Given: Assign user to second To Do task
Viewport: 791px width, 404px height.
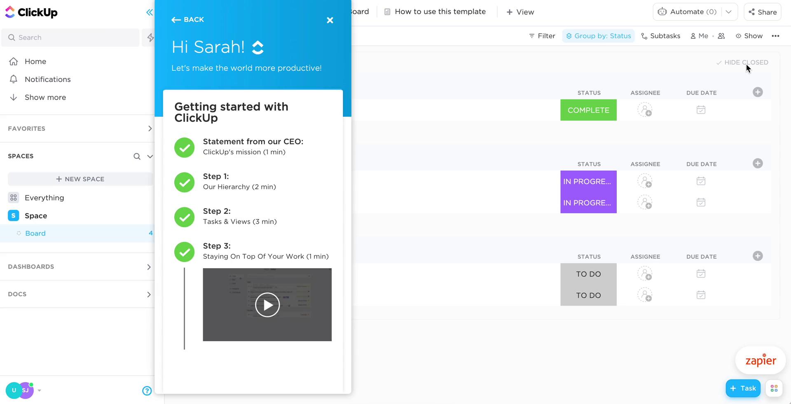Looking at the screenshot, I should [645, 295].
